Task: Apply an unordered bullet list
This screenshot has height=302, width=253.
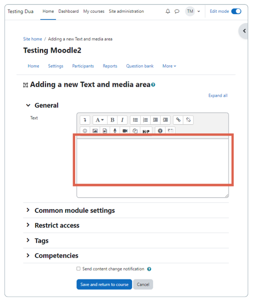Action: [x=135, y=120]
